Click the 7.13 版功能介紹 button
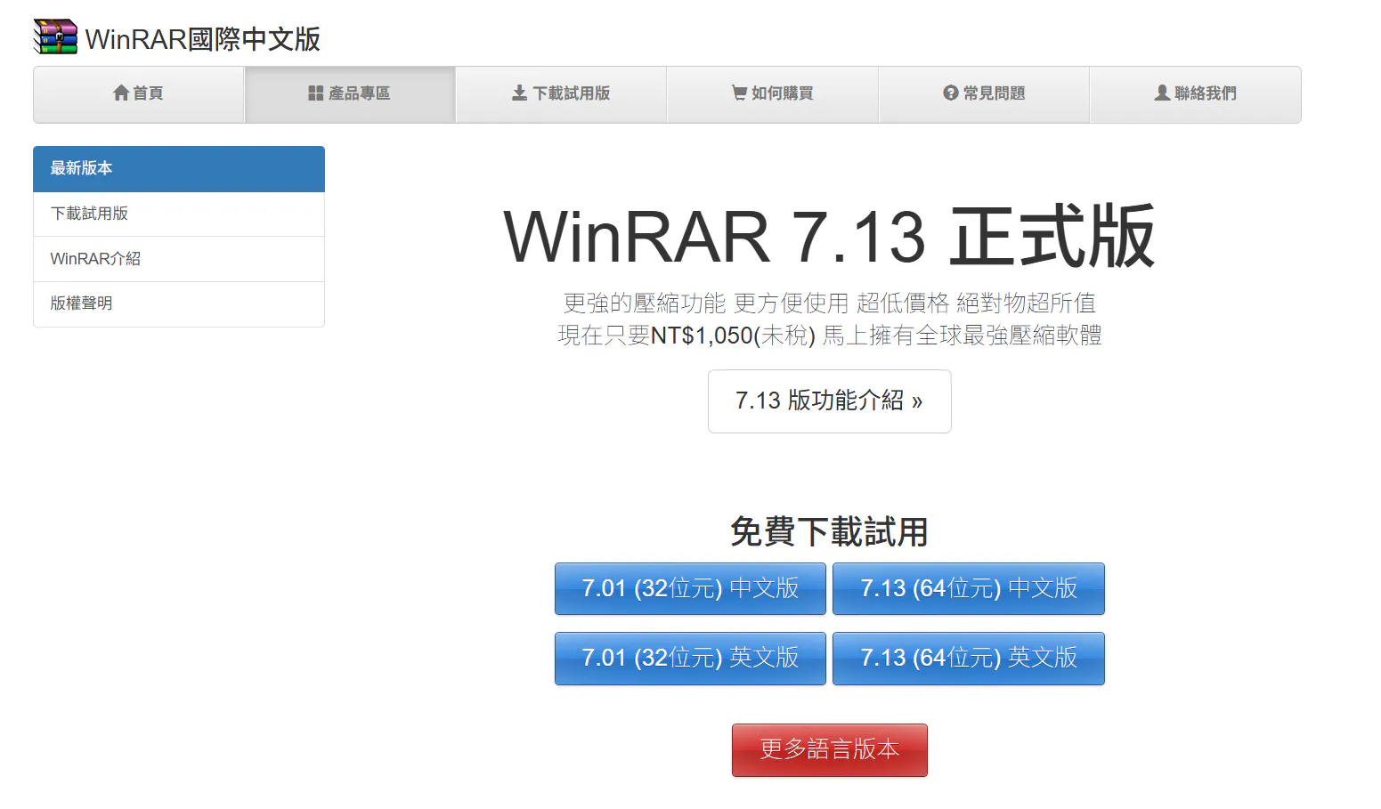 (829, 401)
